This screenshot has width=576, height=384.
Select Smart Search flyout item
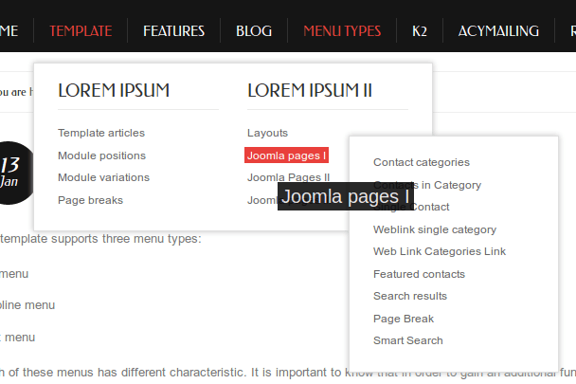[x=408, y=340]
